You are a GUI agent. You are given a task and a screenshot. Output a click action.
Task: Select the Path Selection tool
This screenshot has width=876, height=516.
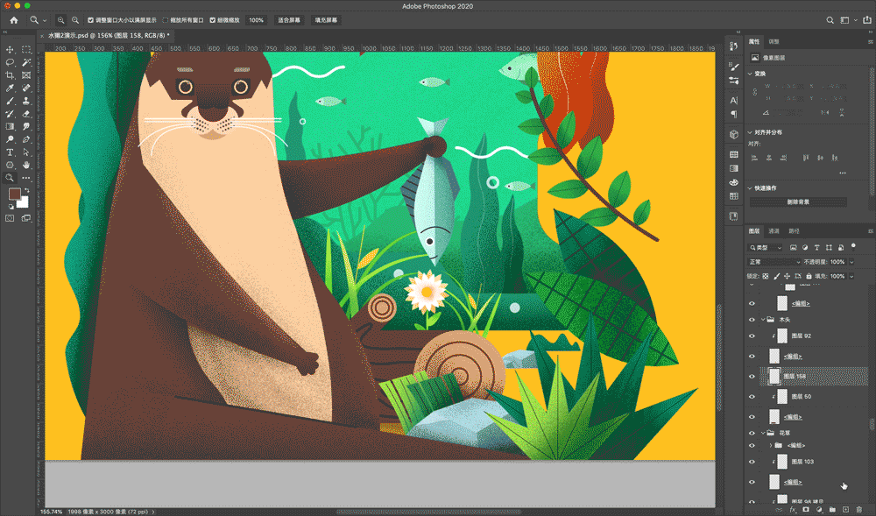click(25, 152)
